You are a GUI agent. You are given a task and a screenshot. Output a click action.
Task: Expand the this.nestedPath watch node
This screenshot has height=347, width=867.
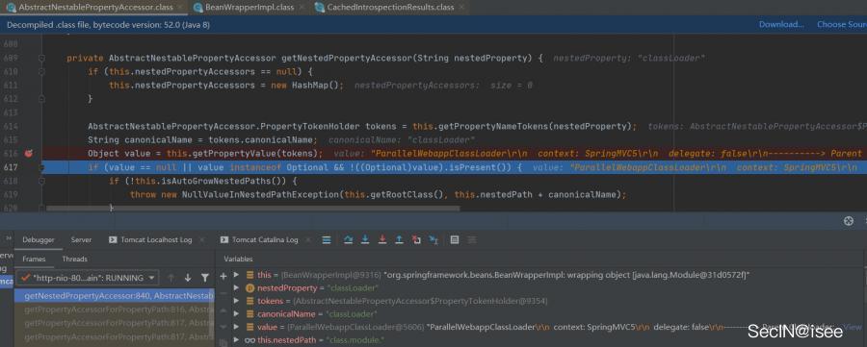click(237, 340)
